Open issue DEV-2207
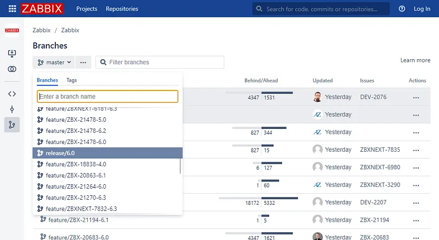 373,202
